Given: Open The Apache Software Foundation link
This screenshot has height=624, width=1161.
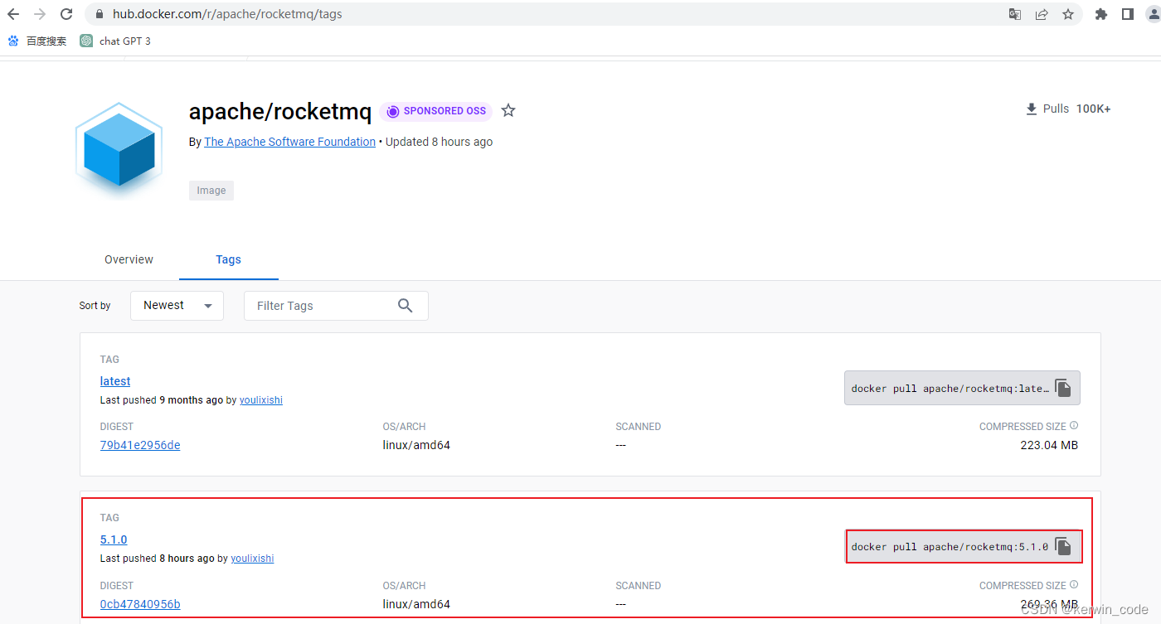Looking at the screenshot, I should [289, 142].
